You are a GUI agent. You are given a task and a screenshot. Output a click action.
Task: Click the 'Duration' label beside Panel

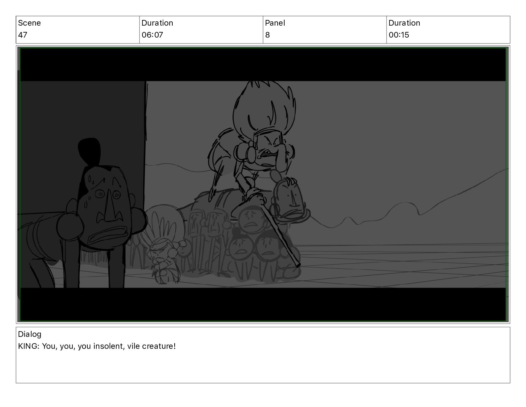pyautogui.click(x=404, y=23)
